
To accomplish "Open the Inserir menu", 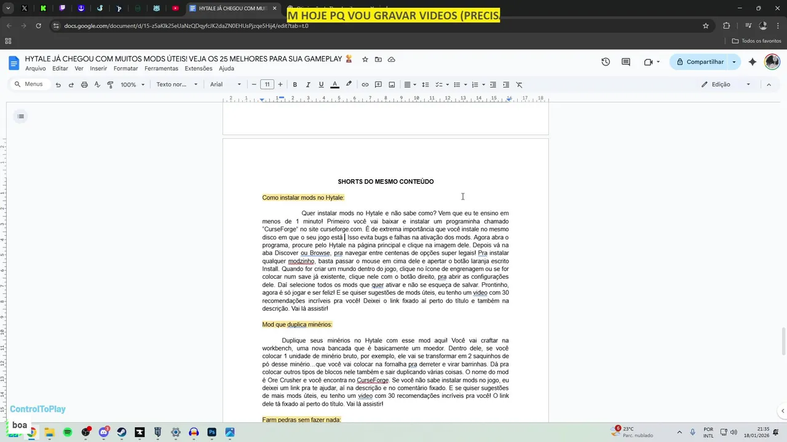I will click(x=98, y=69).
